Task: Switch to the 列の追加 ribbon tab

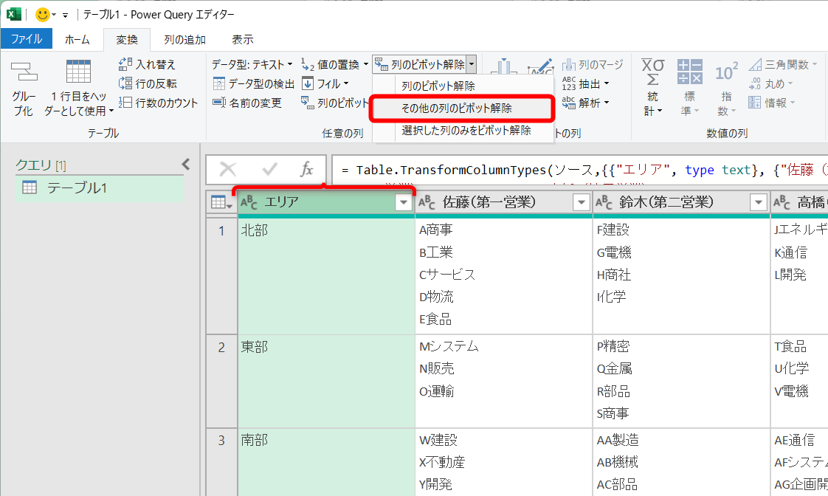Action: coord(184,40)
